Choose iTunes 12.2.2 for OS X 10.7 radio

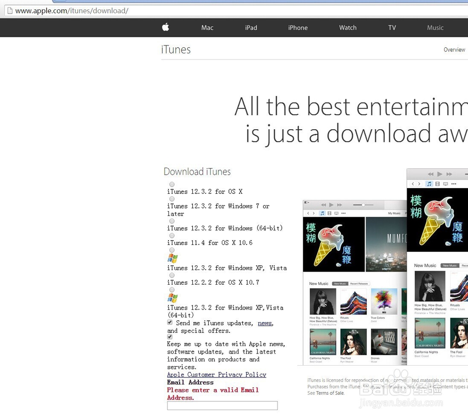coord(172,275)
